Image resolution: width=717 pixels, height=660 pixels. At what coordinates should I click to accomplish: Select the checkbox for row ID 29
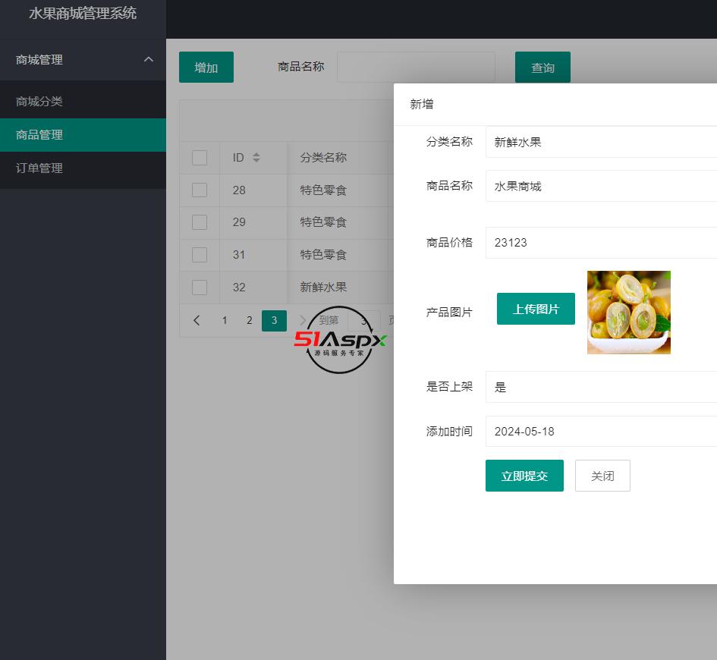(x=200, y=222)
